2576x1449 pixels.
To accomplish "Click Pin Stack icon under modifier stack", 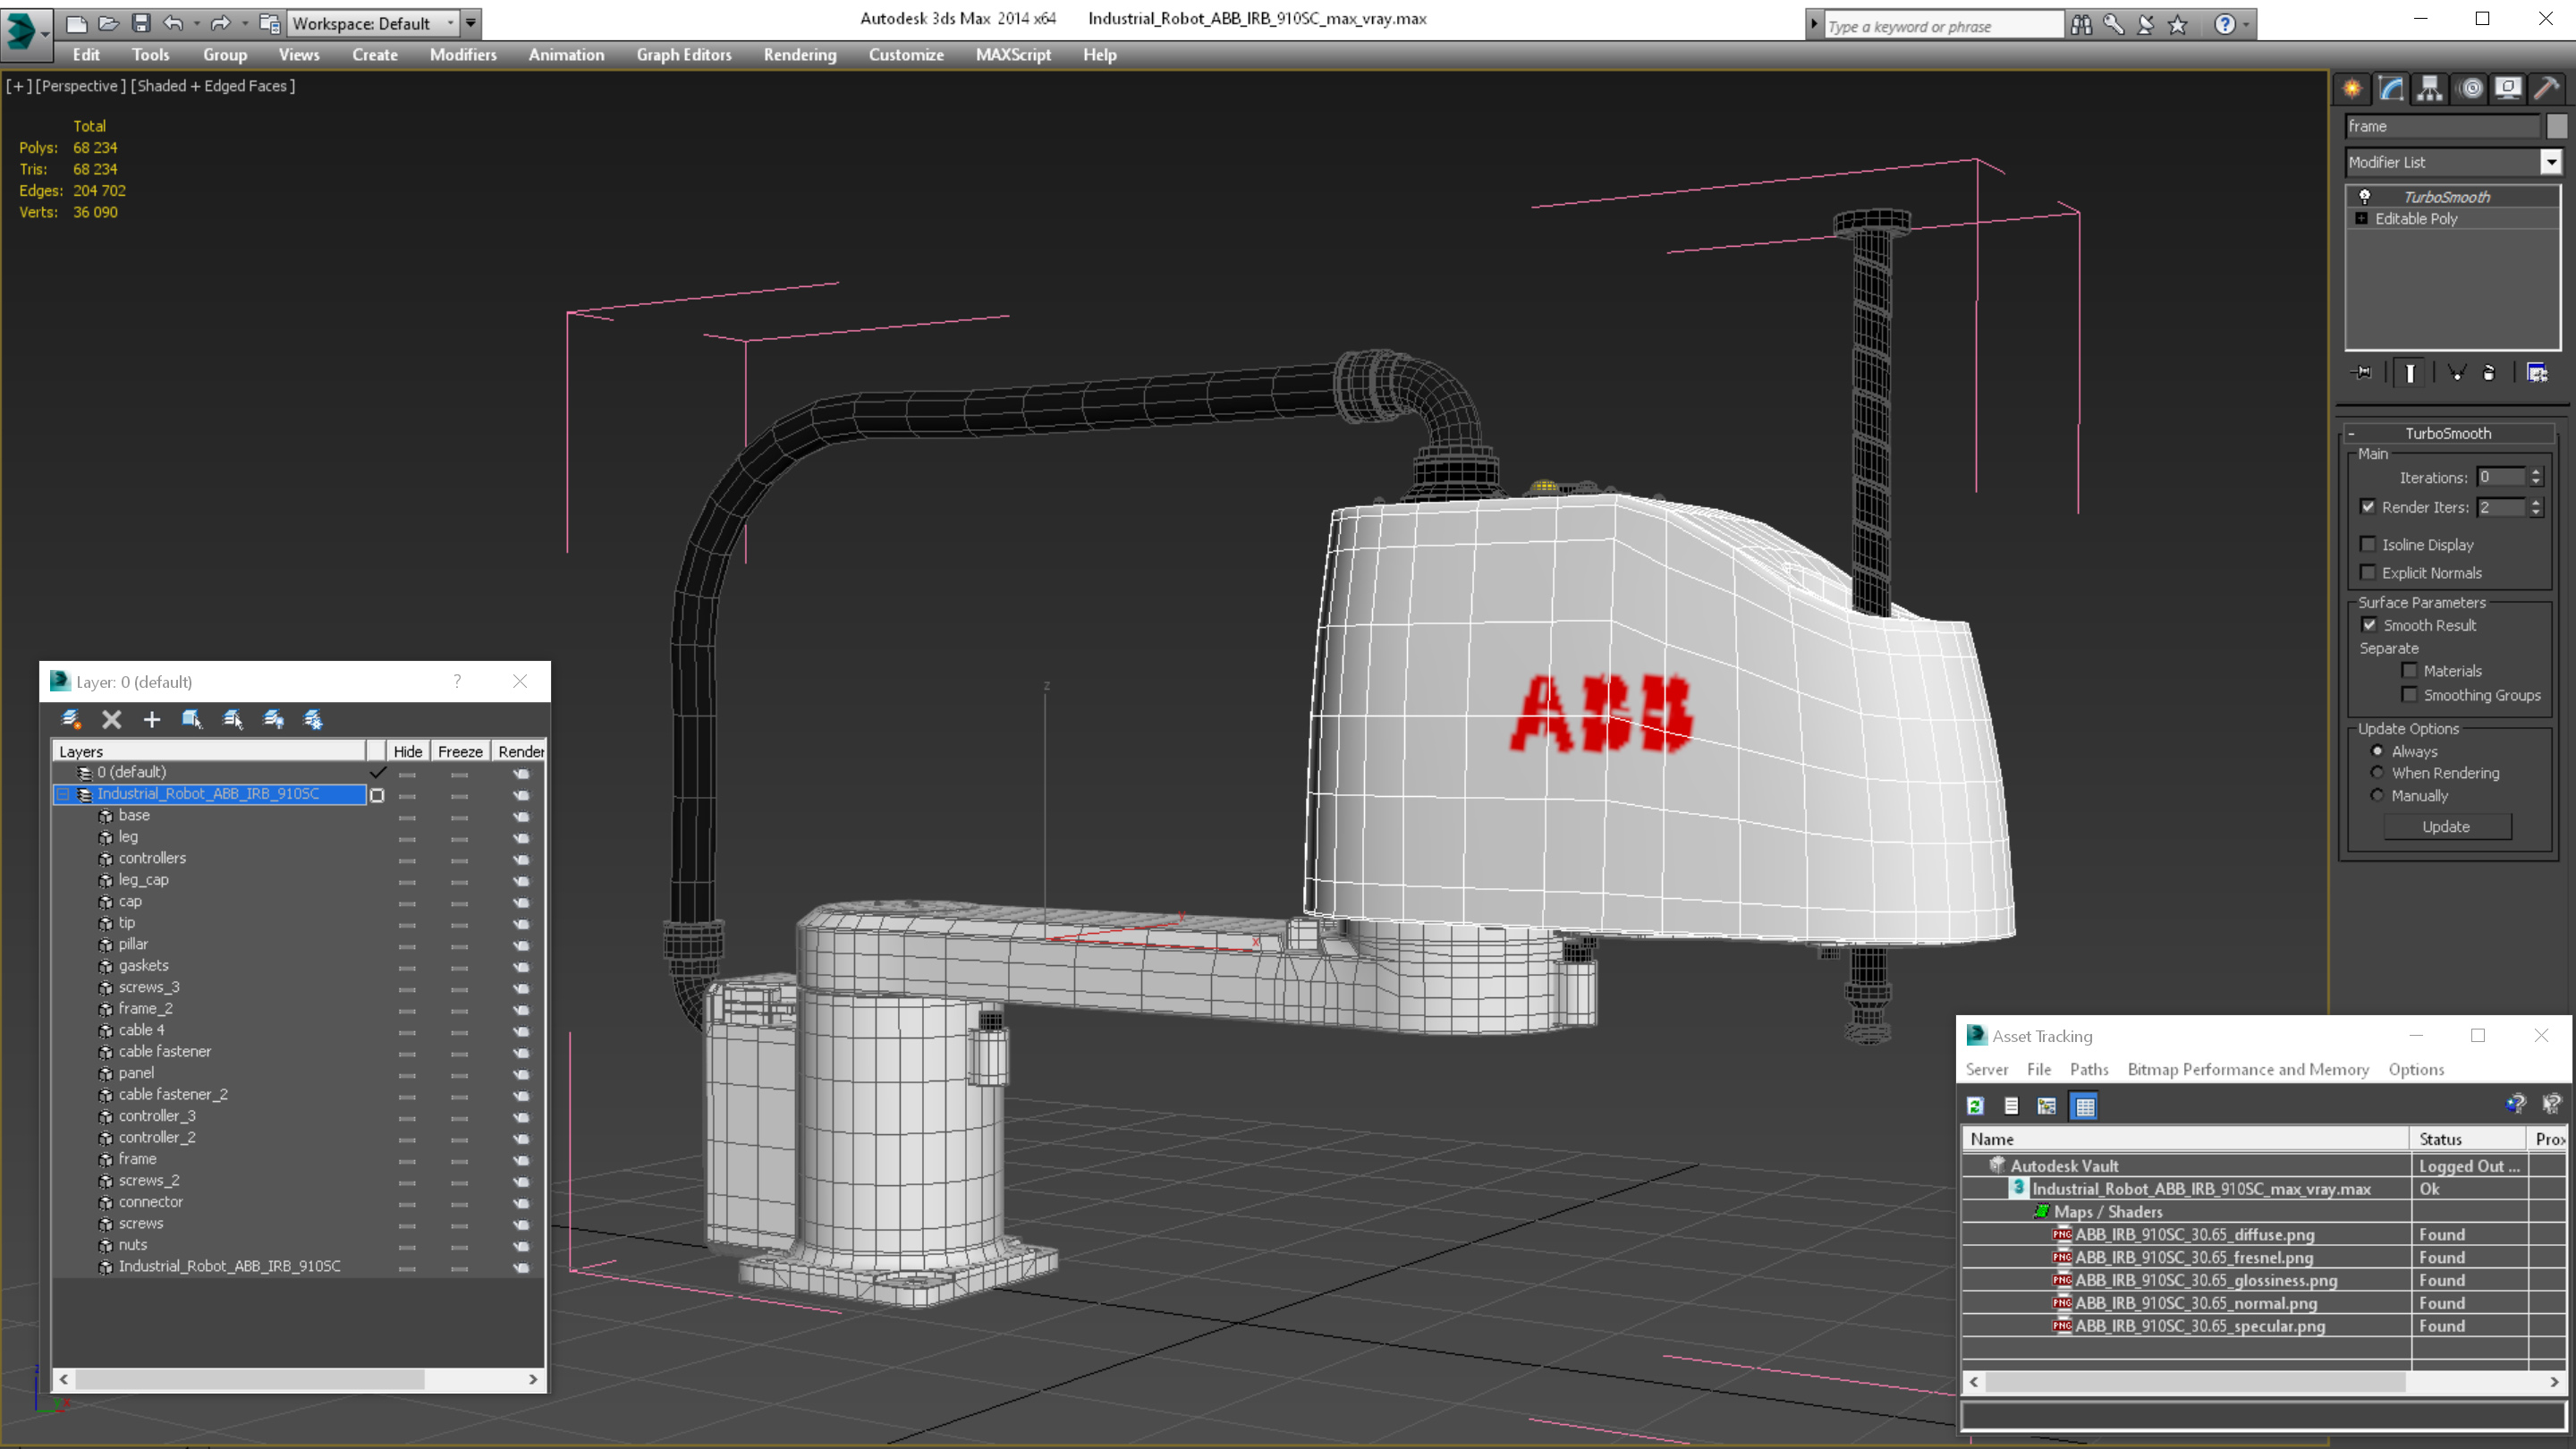I will click(2362, 373).
